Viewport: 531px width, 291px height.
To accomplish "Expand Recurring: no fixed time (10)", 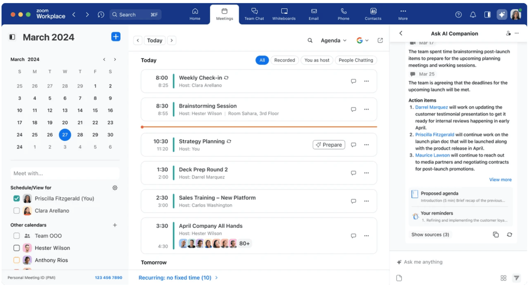I will (178, 278).
